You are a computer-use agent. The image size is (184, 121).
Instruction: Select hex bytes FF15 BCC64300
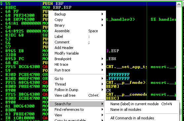point(23,66)
